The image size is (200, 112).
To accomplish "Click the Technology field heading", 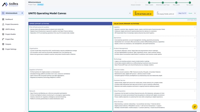I will tap(117, 59).
